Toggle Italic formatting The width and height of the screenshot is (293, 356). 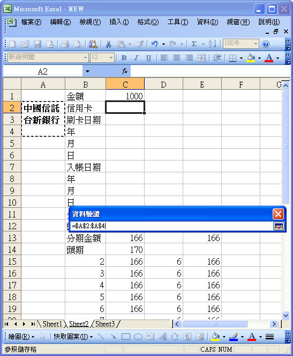(x=136, y=57)
